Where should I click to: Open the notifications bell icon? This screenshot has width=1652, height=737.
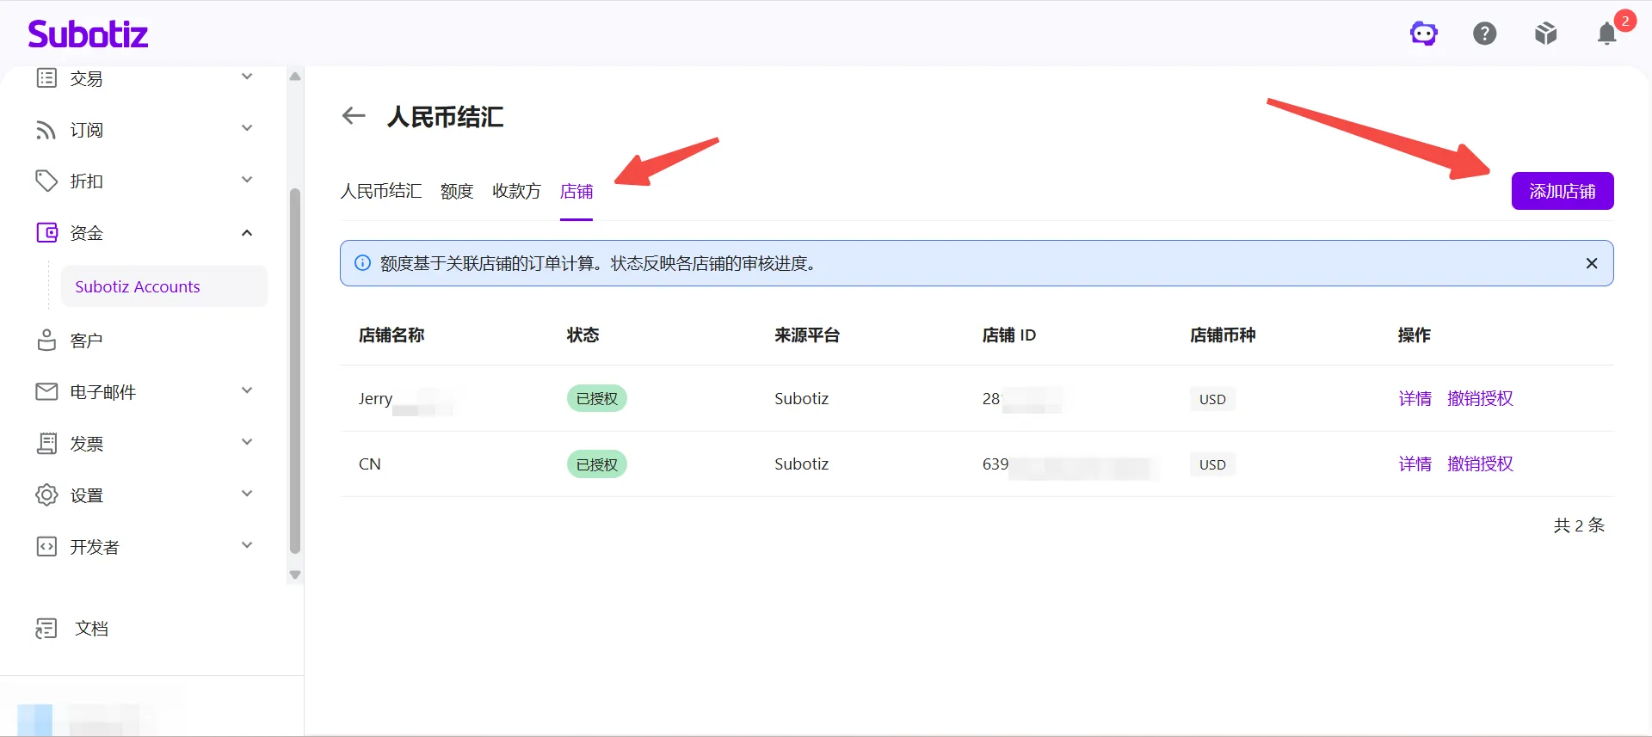tap(1607, 34)
